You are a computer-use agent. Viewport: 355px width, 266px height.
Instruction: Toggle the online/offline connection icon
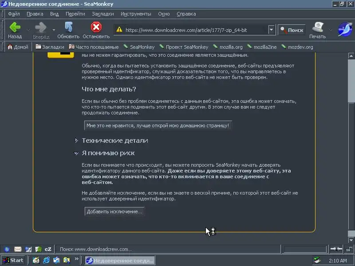point(336,249)
